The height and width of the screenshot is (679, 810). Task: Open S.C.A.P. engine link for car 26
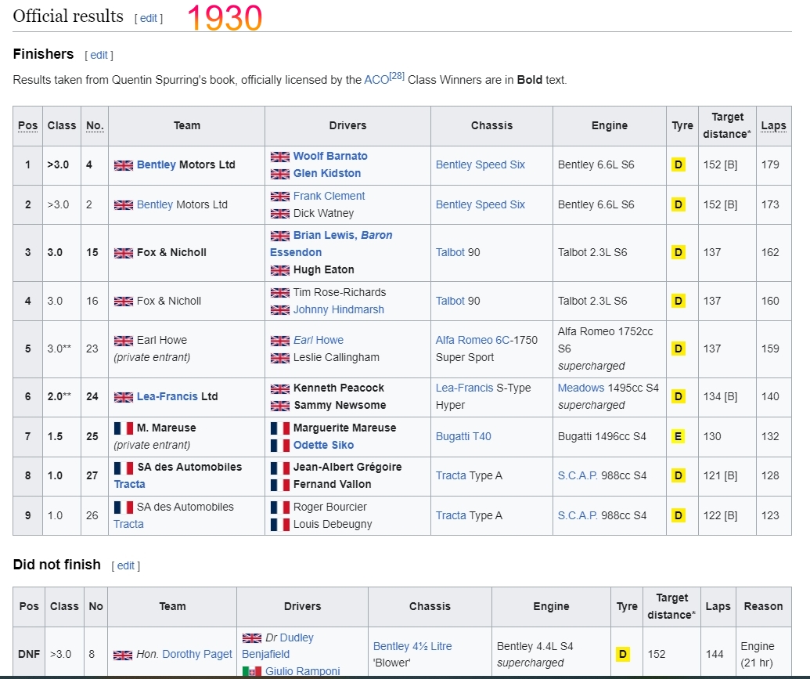(x=578, y=515)
